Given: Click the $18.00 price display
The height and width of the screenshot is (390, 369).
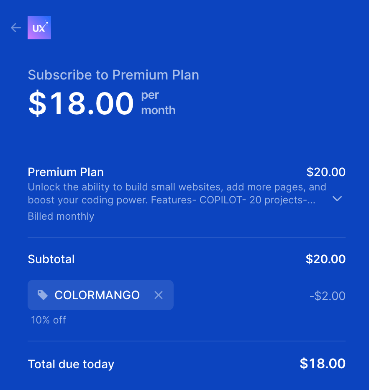Looking at the screenshot, I should (81, 103).
